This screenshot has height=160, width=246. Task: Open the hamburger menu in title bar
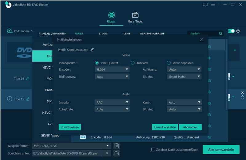tap(213, 5)
